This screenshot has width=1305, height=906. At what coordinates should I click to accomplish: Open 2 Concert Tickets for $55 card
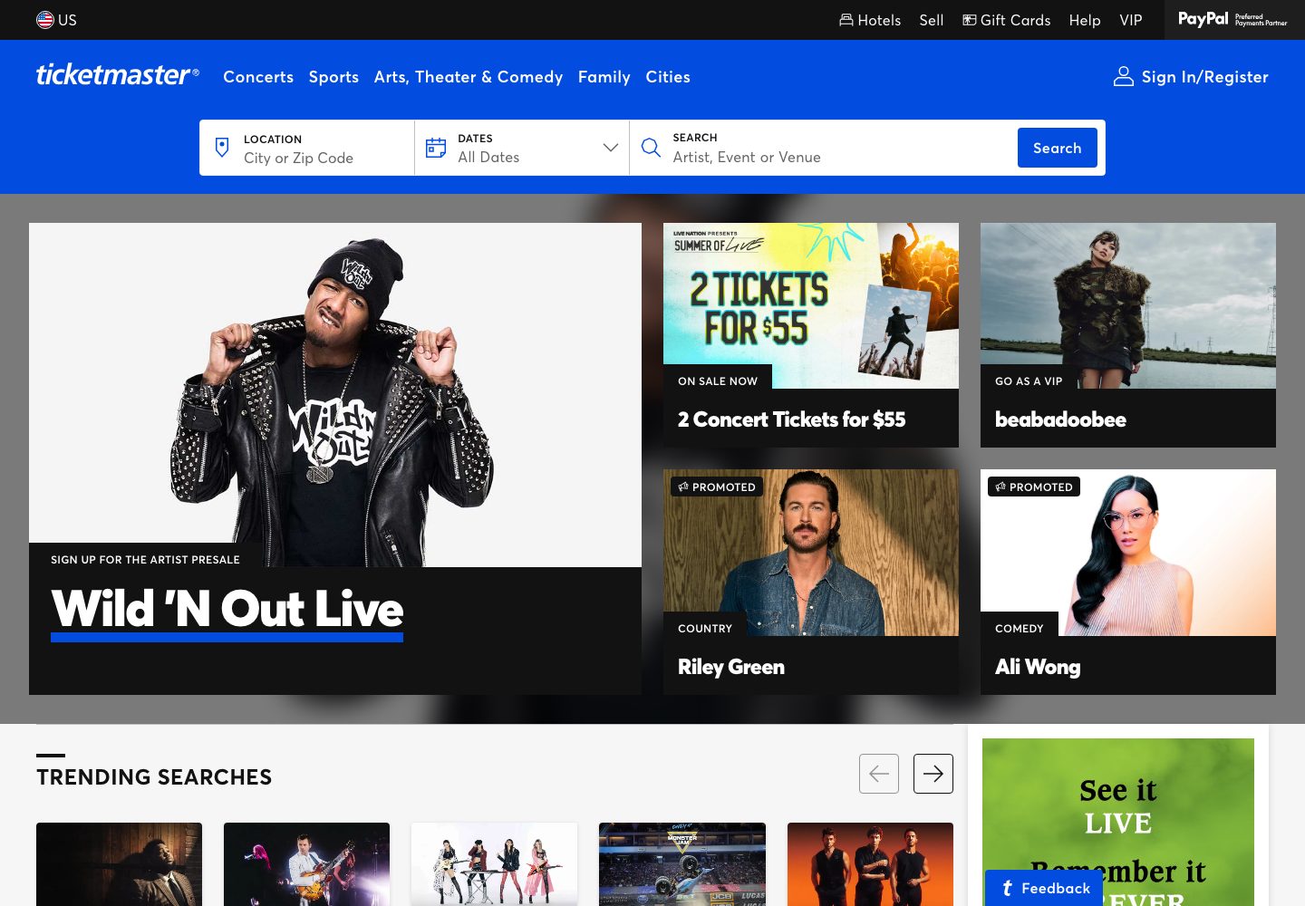(x=811, y=335)
